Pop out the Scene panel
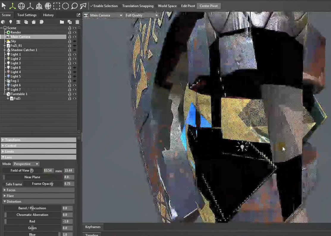This screenshot has width=331, height=236. (x=79, y=15)
